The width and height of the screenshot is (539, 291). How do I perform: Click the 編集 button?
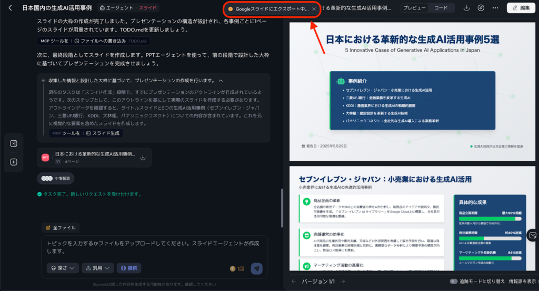[x=521, y=7]
